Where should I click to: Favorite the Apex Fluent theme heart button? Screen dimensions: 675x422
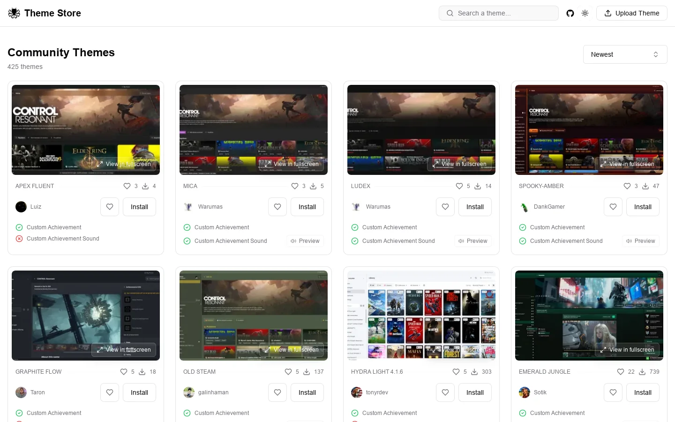110,207
